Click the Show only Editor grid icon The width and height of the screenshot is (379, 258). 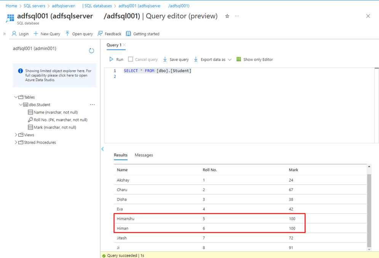pos(239,59)
